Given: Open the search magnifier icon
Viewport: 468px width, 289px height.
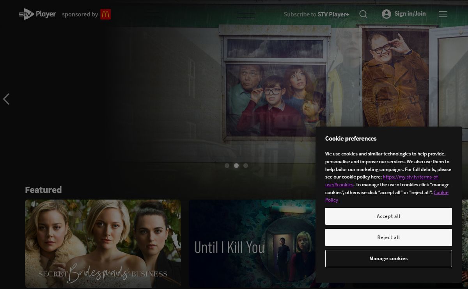Looking at the screenshot, I should click(x=363, y=14).
